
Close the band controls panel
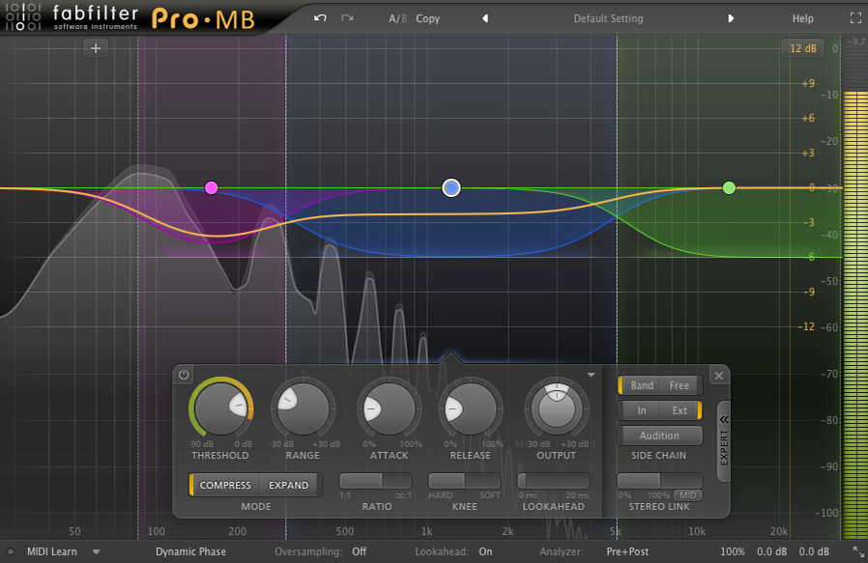[x=718, y=376]
